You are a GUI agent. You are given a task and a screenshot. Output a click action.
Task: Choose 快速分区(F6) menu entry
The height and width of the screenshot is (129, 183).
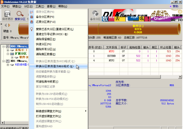tap(59, 44)
